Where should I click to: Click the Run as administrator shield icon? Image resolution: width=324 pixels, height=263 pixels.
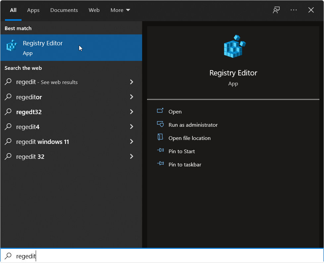pos(160,124)
